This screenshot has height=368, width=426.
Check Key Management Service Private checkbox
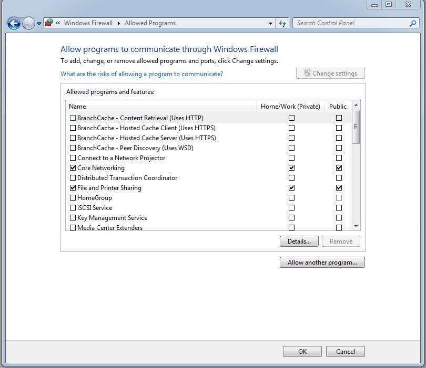click(291, 218)
